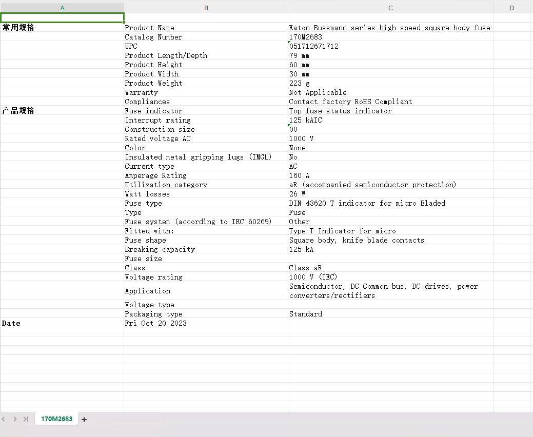This screenshot has height=437, width=533.
Task: Add a new sheet with the plus icon
Action: click(84, 420)
